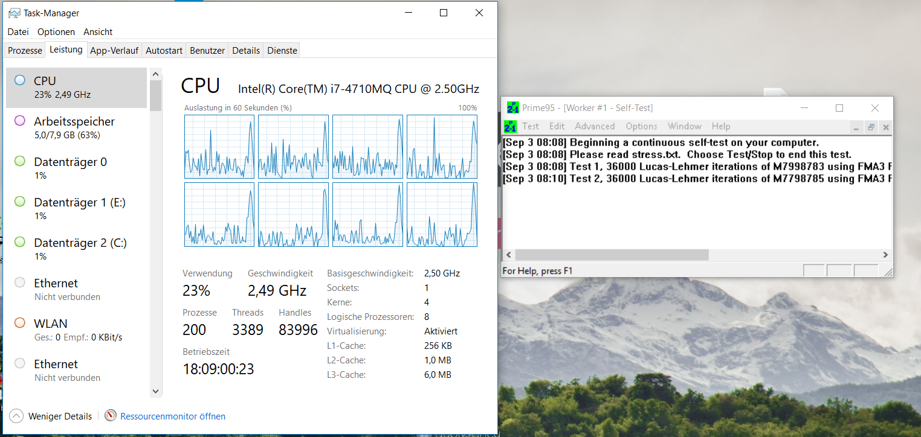
Task: Open the Datei menu in Task-Manager
Action: pyautogui.click(x=18, y=31)
